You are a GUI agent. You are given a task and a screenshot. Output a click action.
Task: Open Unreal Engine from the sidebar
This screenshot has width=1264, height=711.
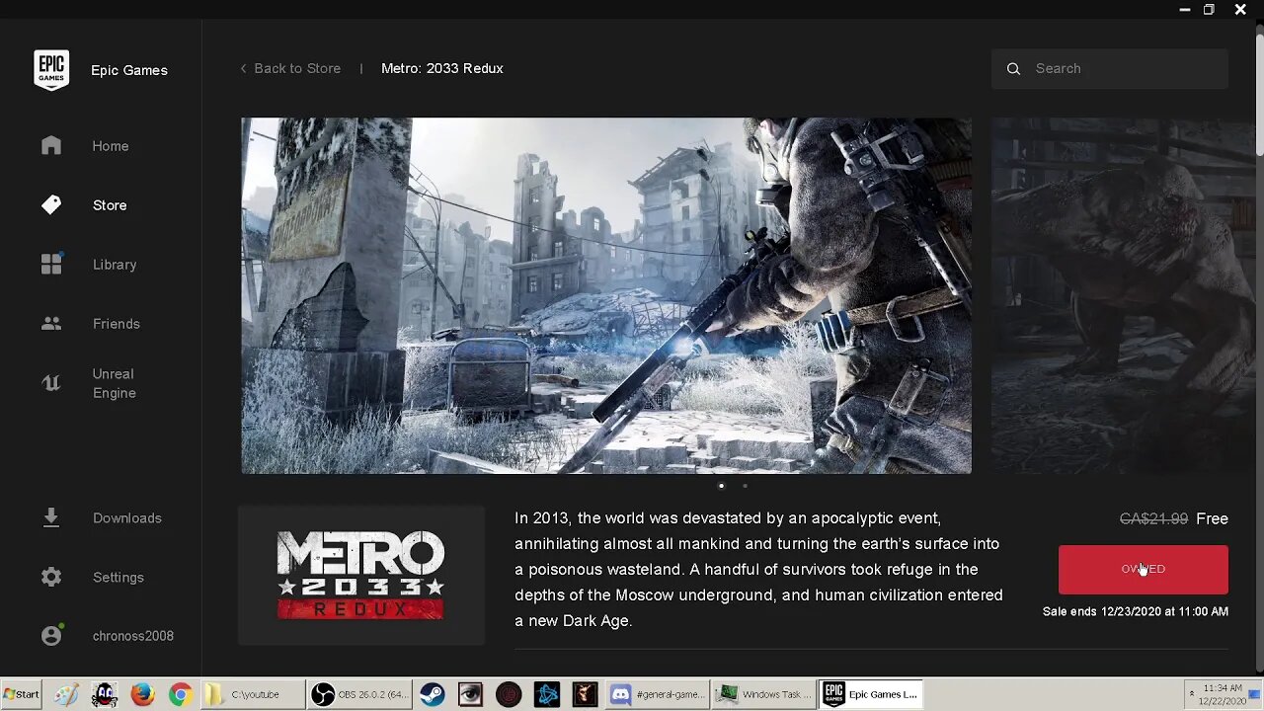tap(115, 383)
